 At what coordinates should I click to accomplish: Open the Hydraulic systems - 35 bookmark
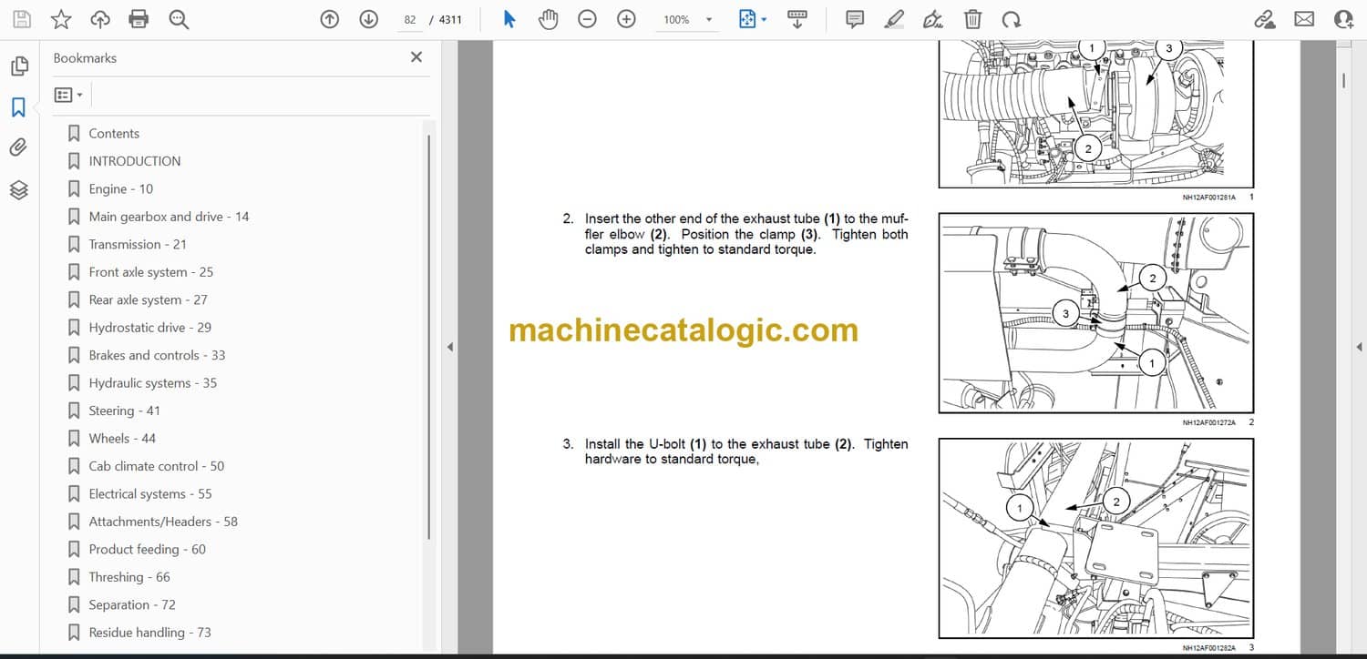click(152, 383)
